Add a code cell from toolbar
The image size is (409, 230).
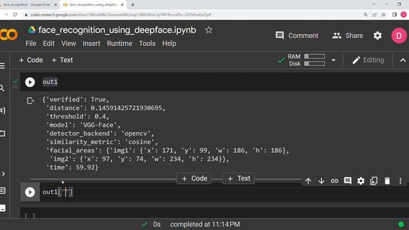coord(31,60)
